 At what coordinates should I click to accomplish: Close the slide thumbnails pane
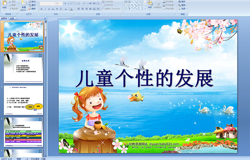[x=45, y=19]
